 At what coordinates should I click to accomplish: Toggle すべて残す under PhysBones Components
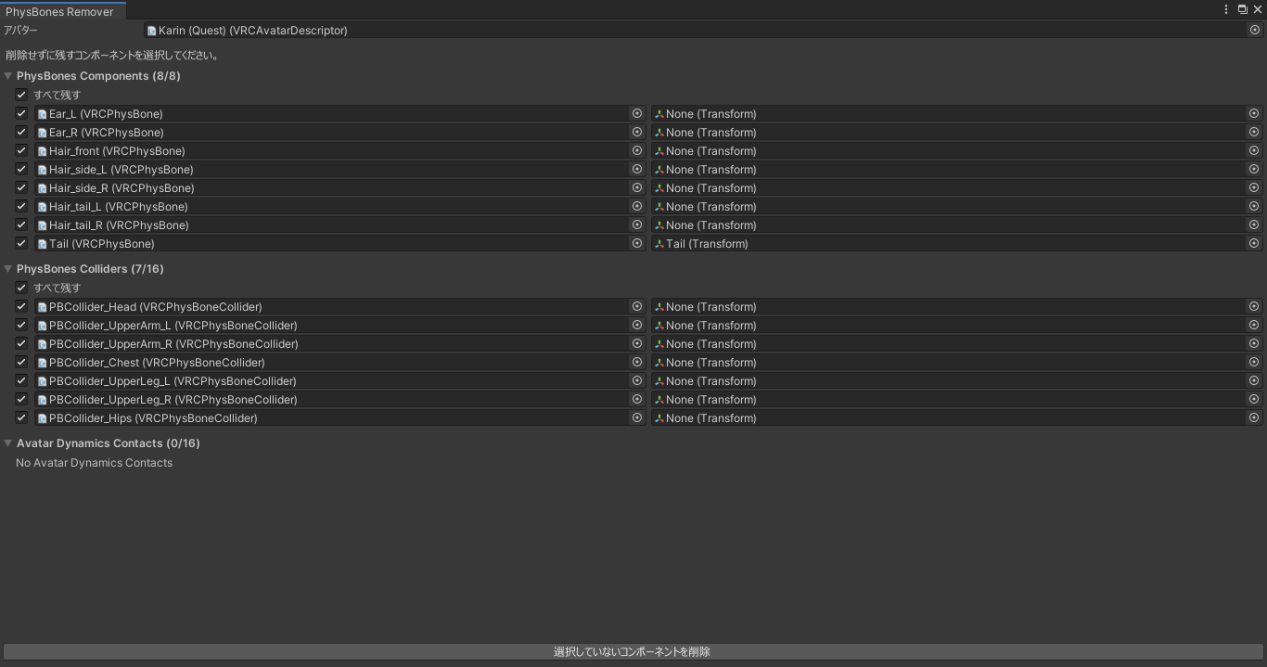click(x=21, y=95)
